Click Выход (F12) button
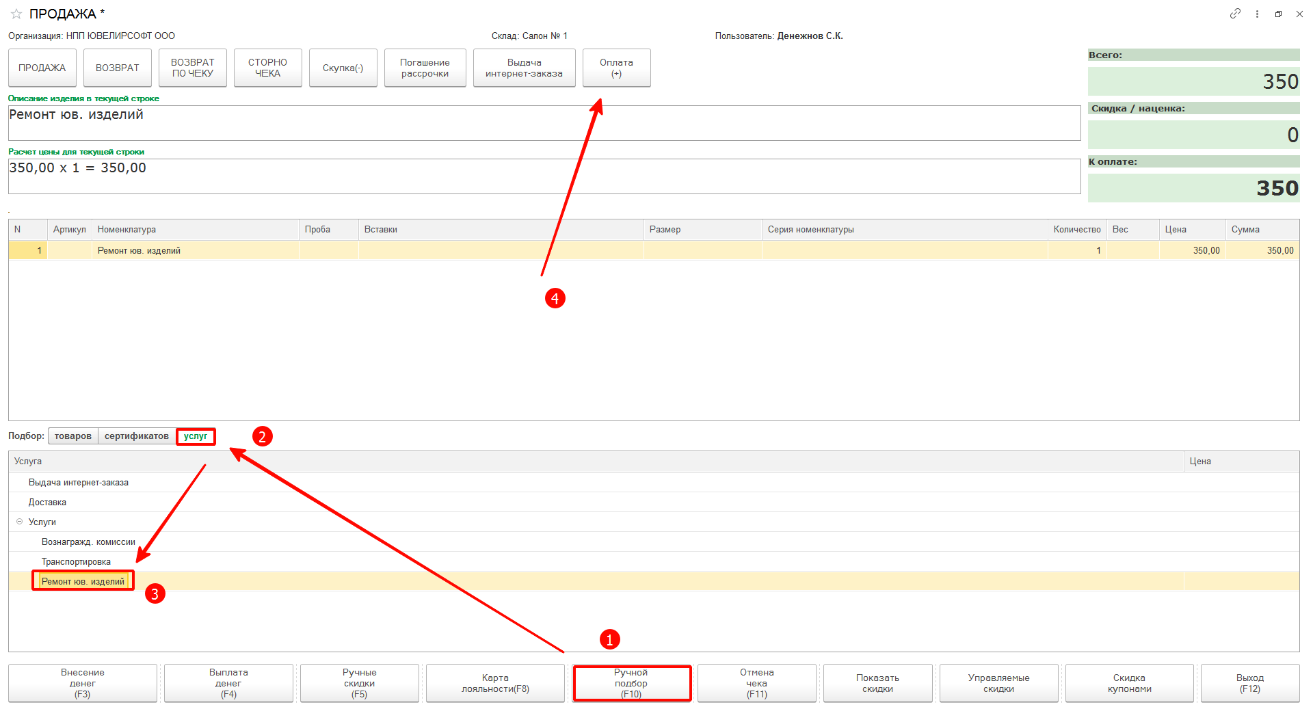Viewport: 1313px width, 709px height. (x=1250, y=683)
